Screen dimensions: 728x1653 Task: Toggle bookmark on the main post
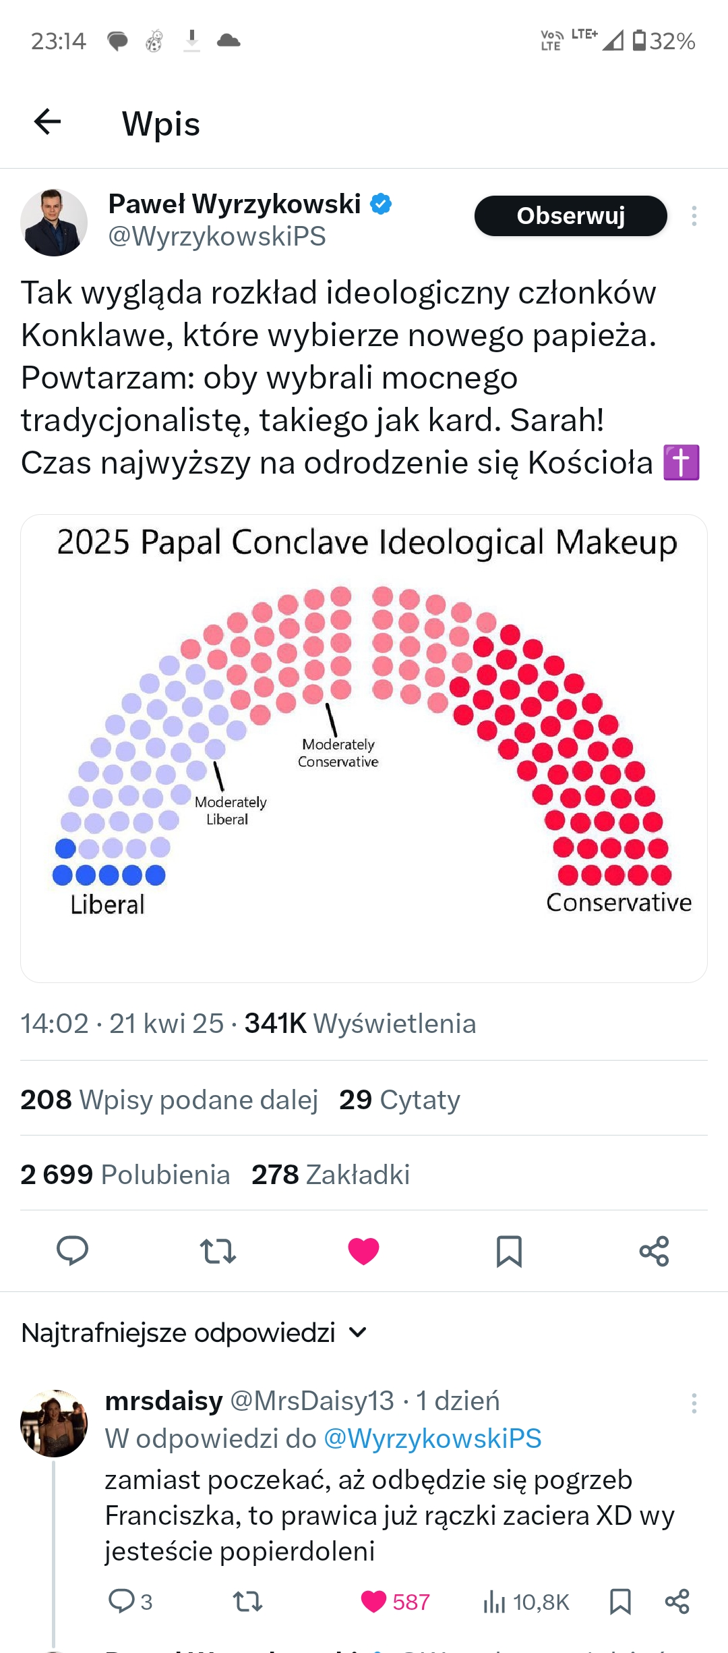509,1251
